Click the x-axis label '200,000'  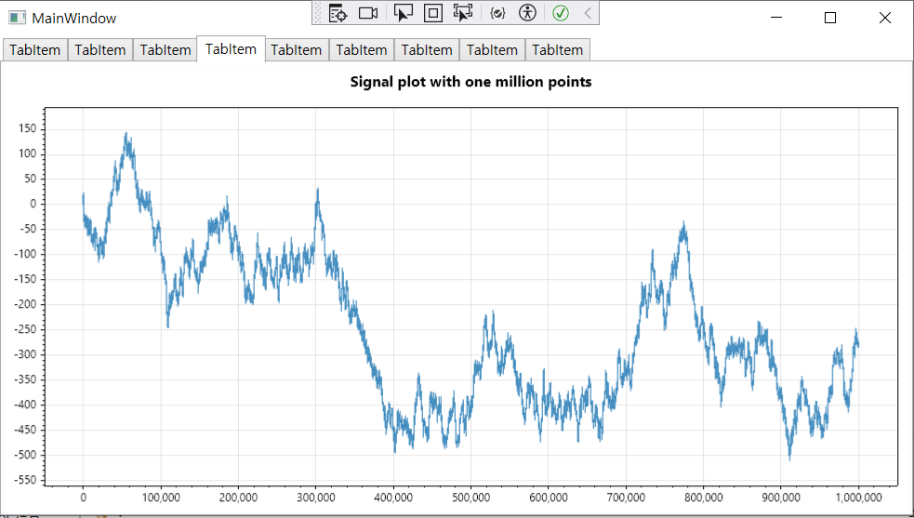coord(238,498)
